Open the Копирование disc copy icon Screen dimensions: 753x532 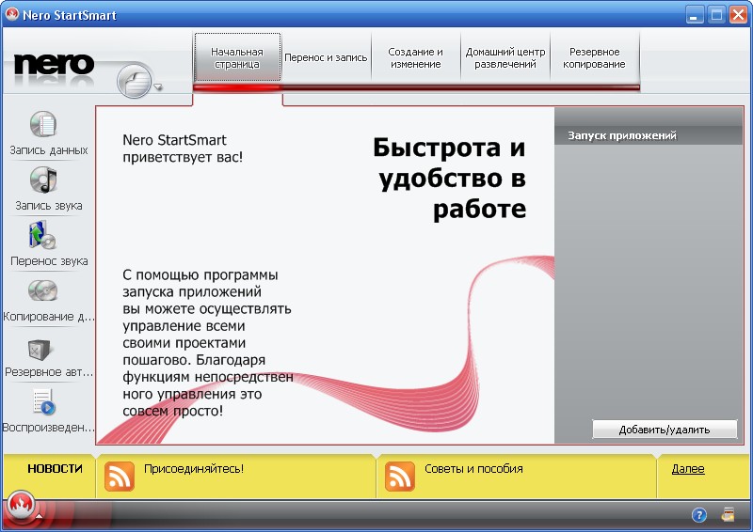[44, 291]
